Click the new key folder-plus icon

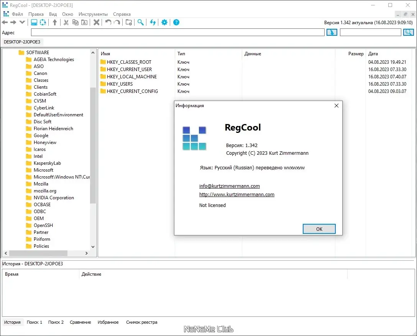[x=129, y=22]
